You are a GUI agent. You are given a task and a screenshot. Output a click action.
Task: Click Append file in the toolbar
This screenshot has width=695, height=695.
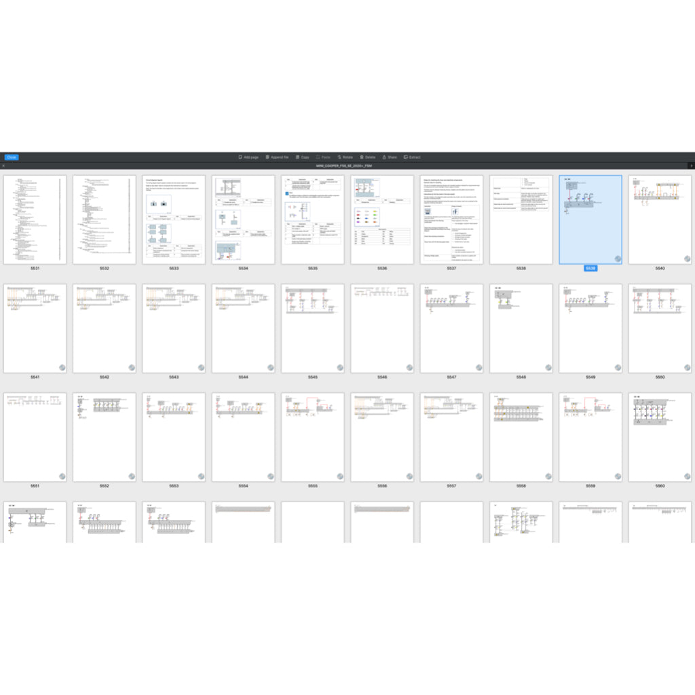(277, 157)
